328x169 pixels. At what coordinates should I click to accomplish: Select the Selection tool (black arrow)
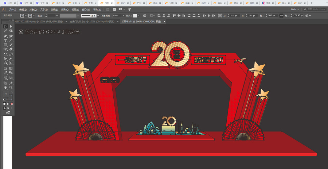[x=5, y=26]
